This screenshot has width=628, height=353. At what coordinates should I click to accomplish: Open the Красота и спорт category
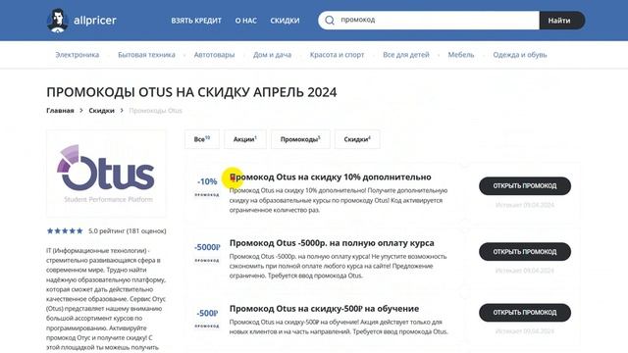337,55
